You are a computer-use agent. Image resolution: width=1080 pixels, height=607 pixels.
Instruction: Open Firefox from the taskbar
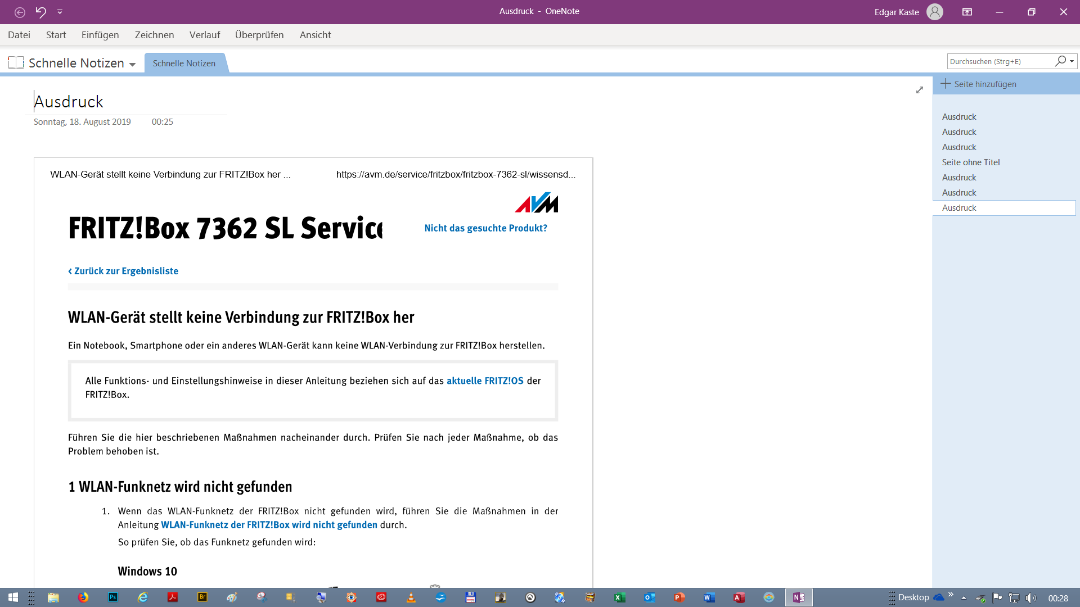coord(83,597)
